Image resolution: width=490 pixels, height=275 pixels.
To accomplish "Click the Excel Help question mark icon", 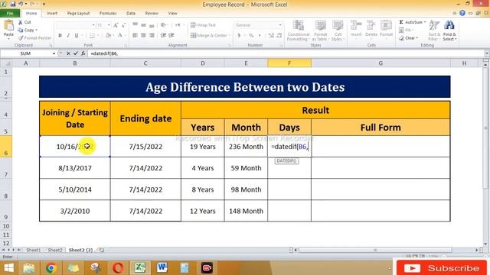I will (462, 13).
